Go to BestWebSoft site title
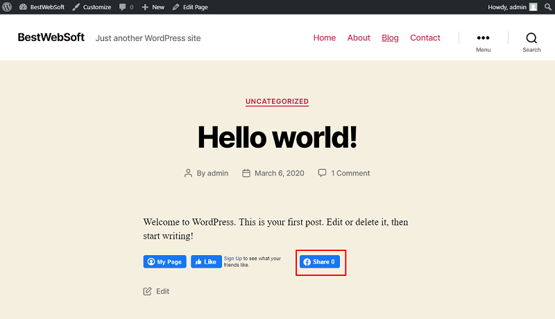The width and height of the screenshot is (555, 319). pos(51,37)
